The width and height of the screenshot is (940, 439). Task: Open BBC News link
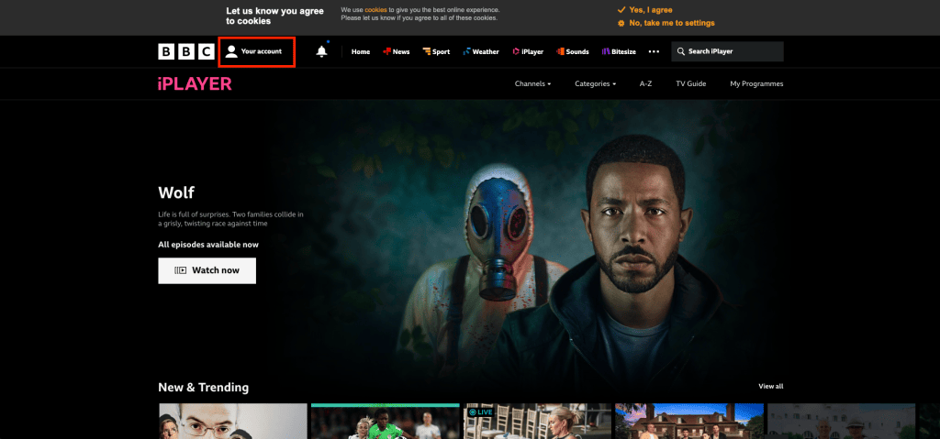click(397, 51)
